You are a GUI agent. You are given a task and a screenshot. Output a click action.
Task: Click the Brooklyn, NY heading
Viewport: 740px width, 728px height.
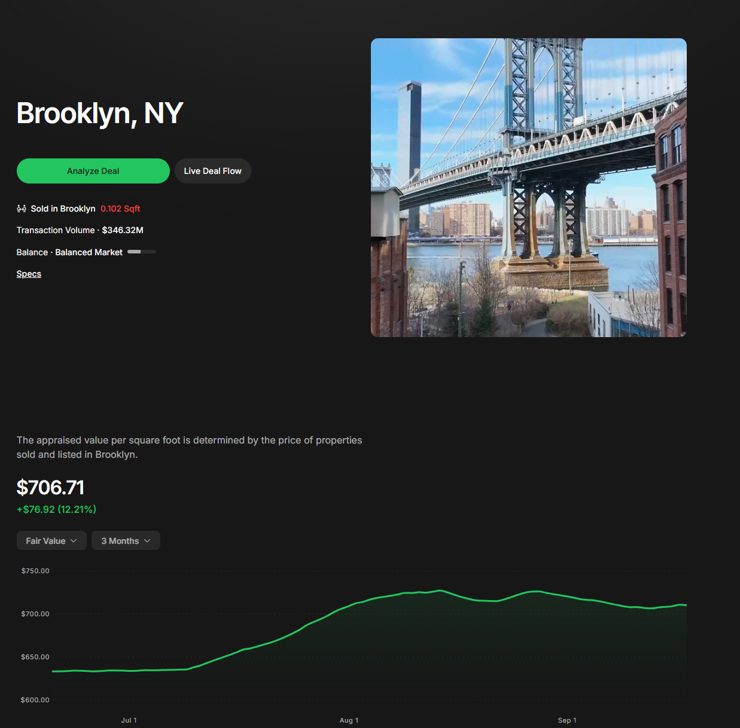point(100,113)
